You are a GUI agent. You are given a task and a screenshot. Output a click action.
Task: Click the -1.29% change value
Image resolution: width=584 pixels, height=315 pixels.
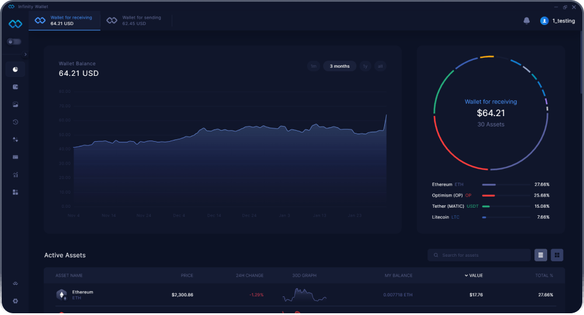point(256,295)
